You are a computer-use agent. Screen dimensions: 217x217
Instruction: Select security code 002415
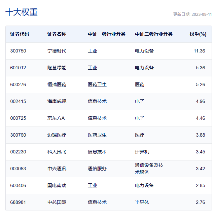click(18, 102)
